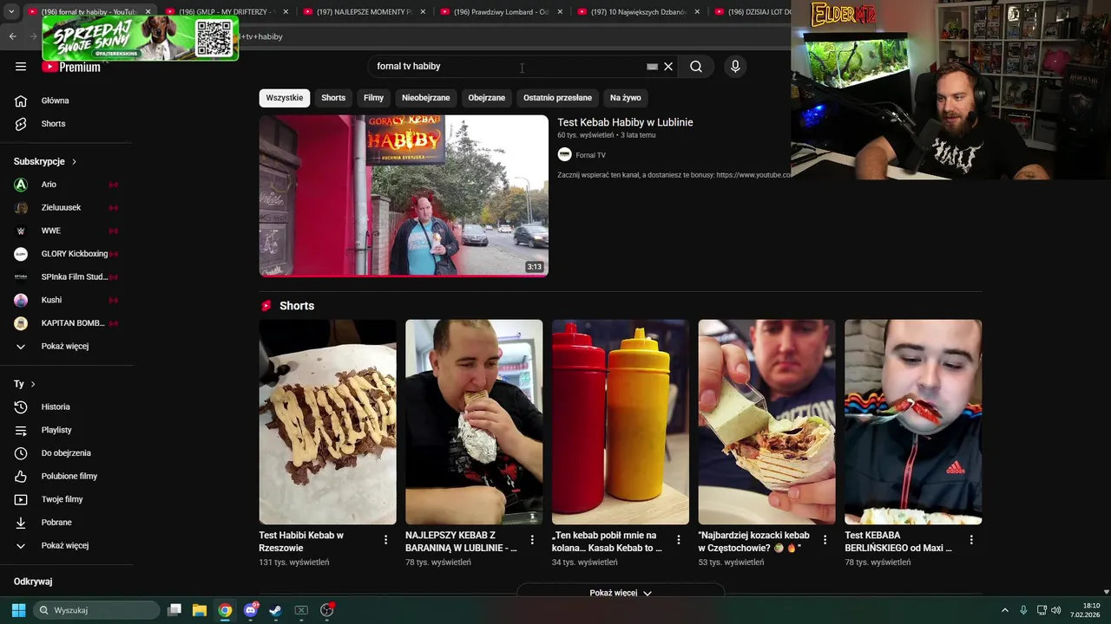Viewport: 1111px width, 624px height.
Task: Open the on-screen keyboard icon in search box
Action: pos(652,67)
